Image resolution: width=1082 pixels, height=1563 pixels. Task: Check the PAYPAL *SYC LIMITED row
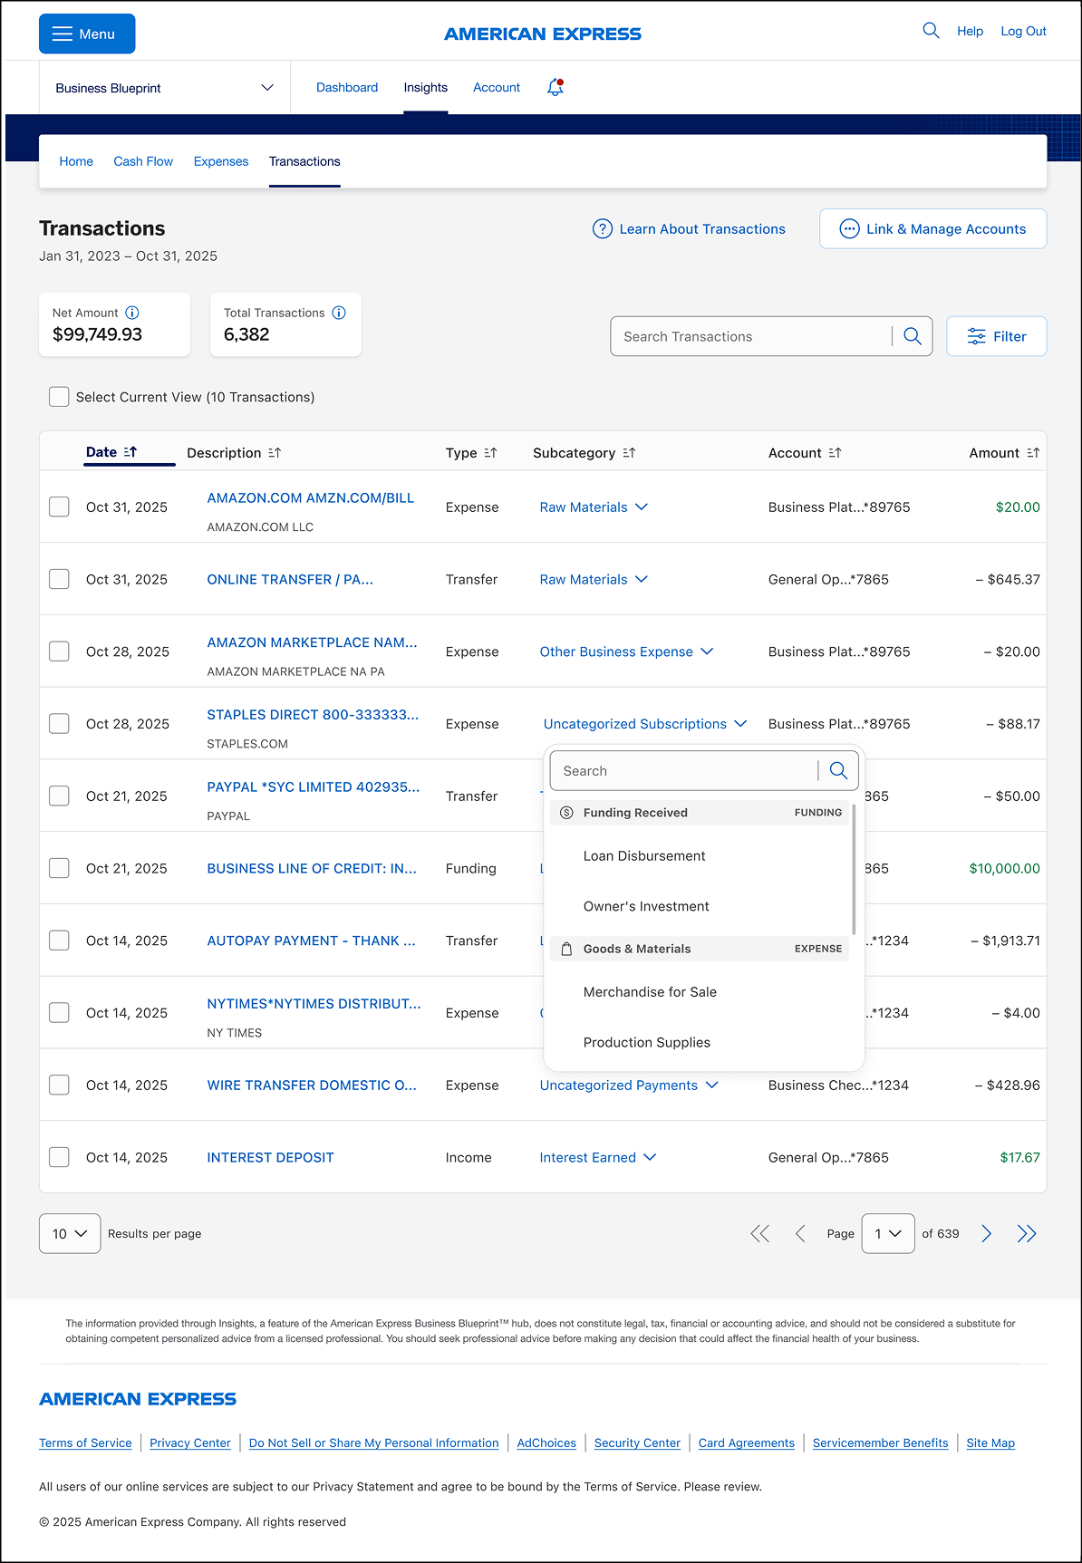tap(59, 796)
